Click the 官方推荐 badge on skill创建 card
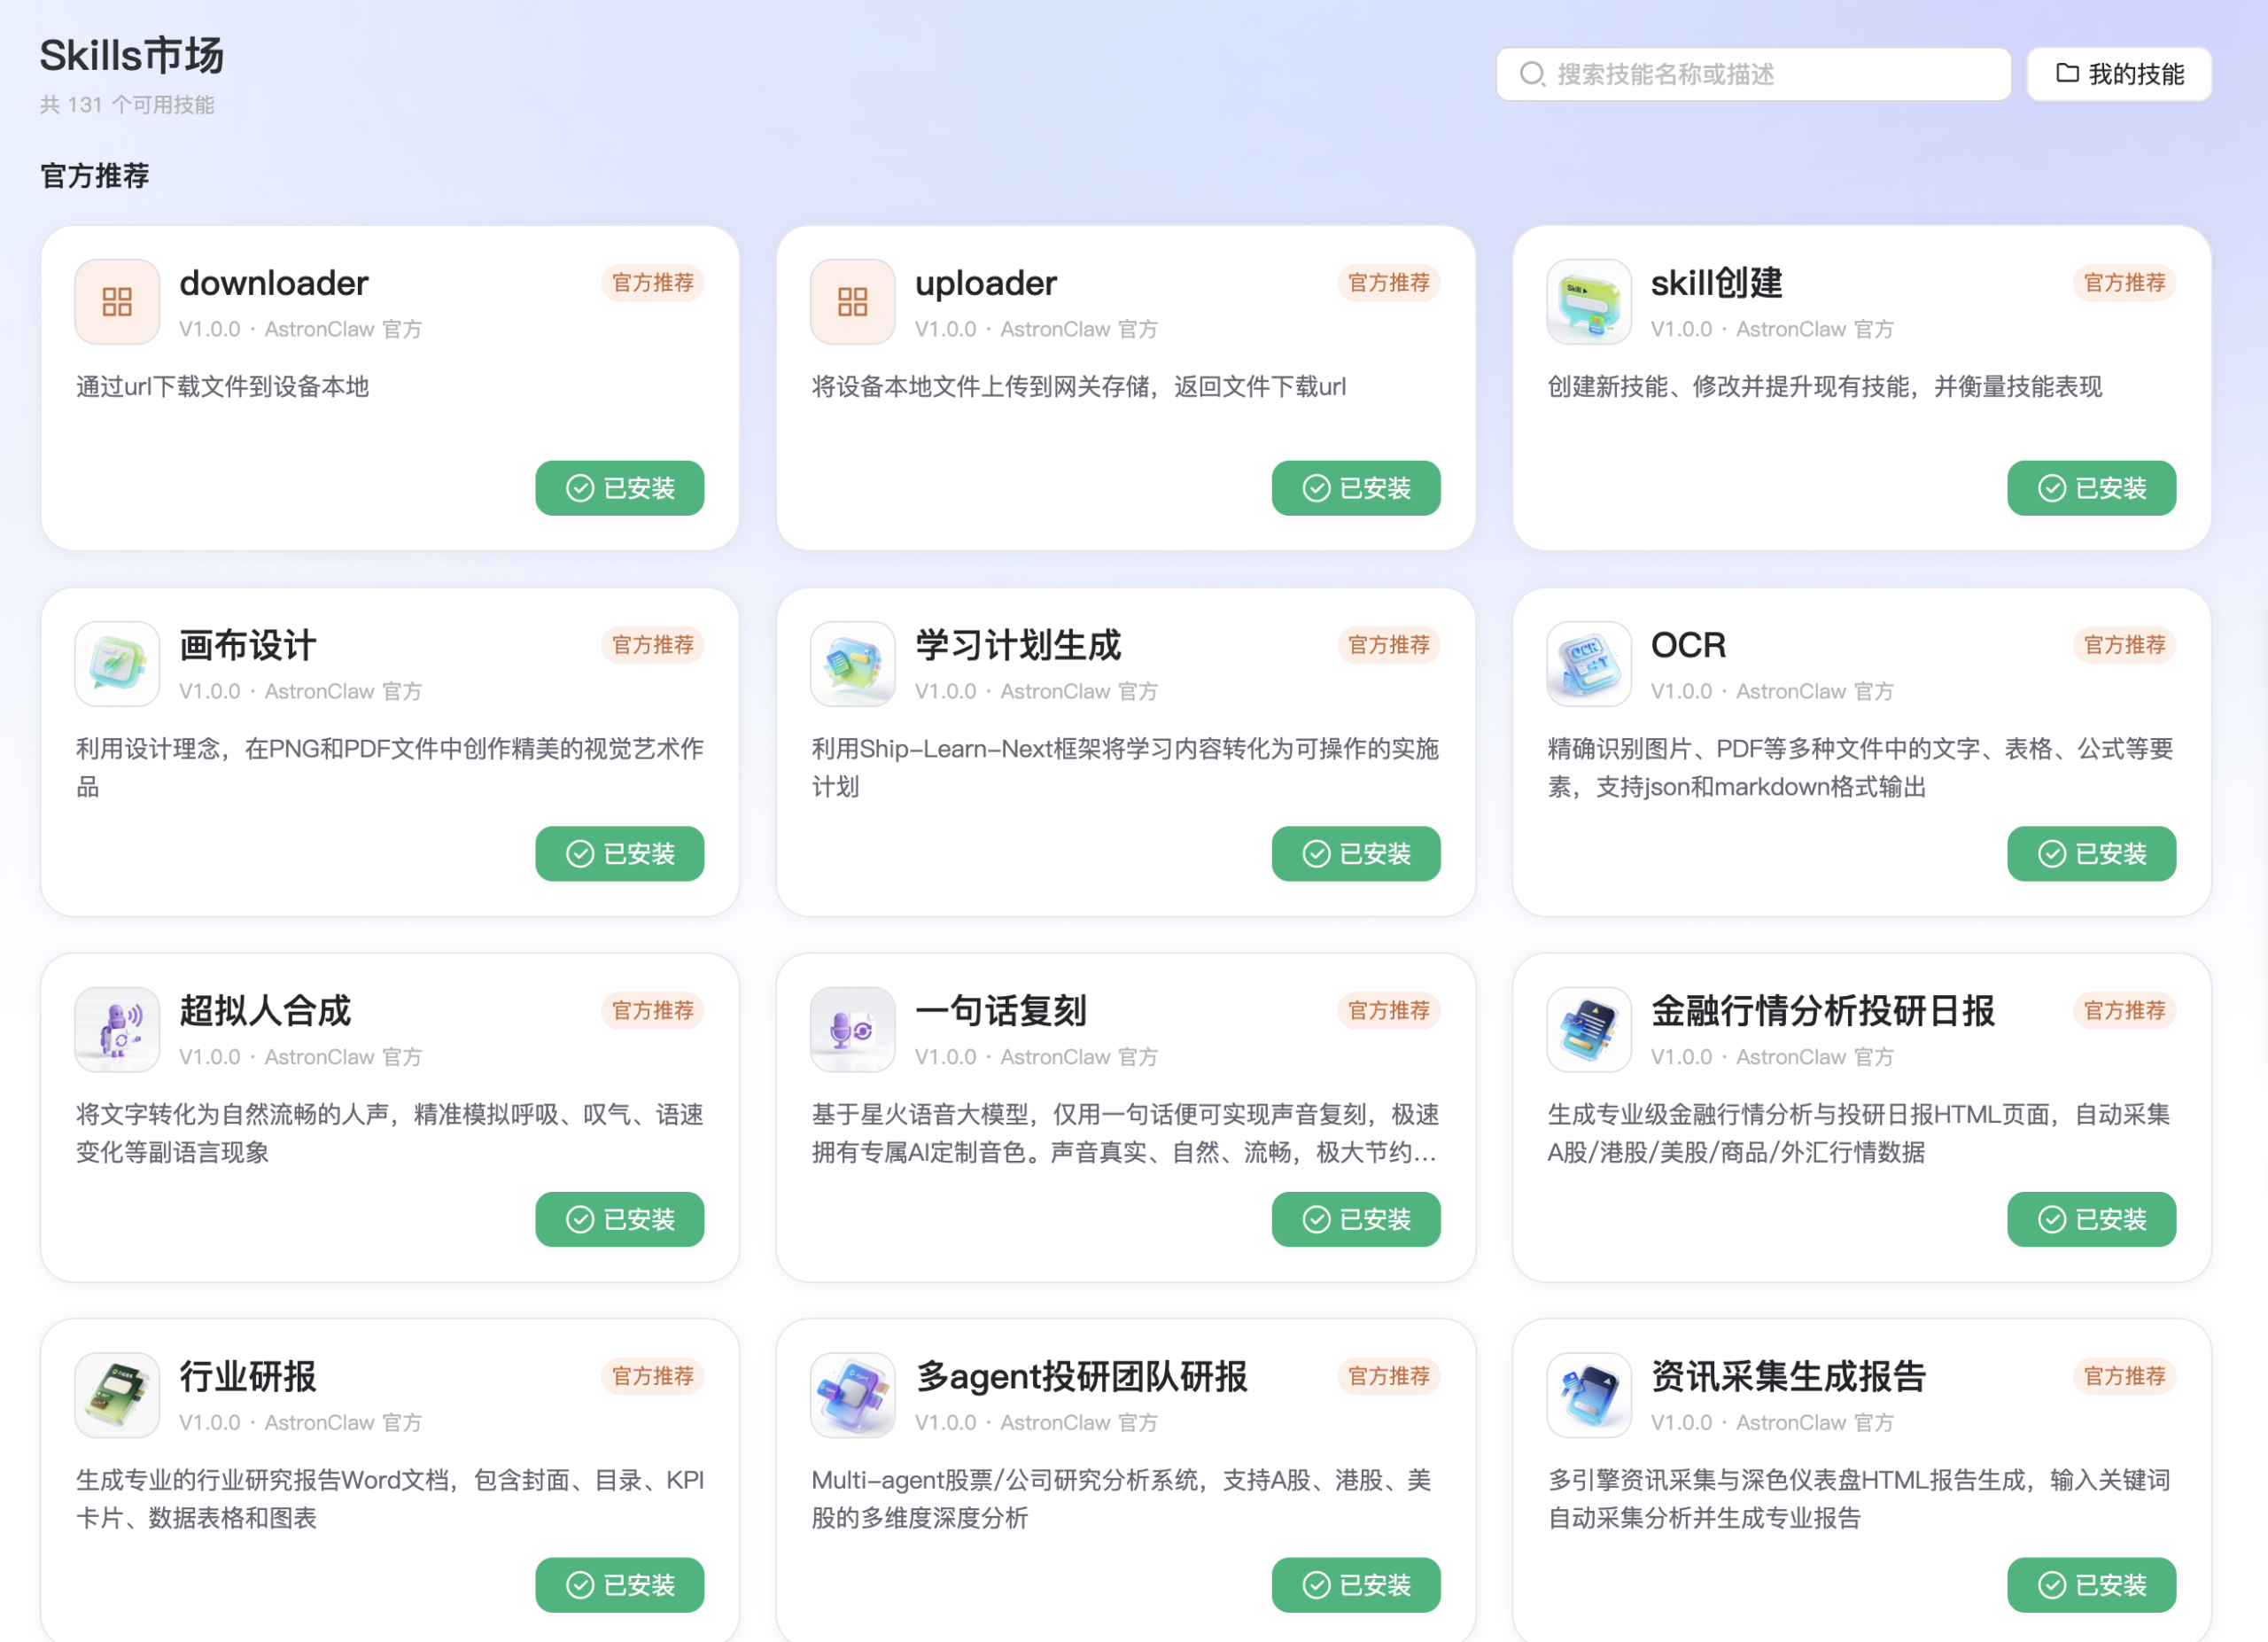 coord(2124,283)
